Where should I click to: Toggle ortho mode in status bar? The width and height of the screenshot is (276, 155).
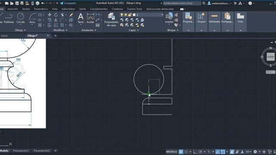point(195,152)
